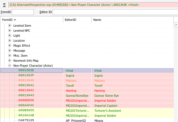The height and width of the screenshot is (122, 178).
Task: Select the Misc. Item tree label
Action: [x=20, y=56]
